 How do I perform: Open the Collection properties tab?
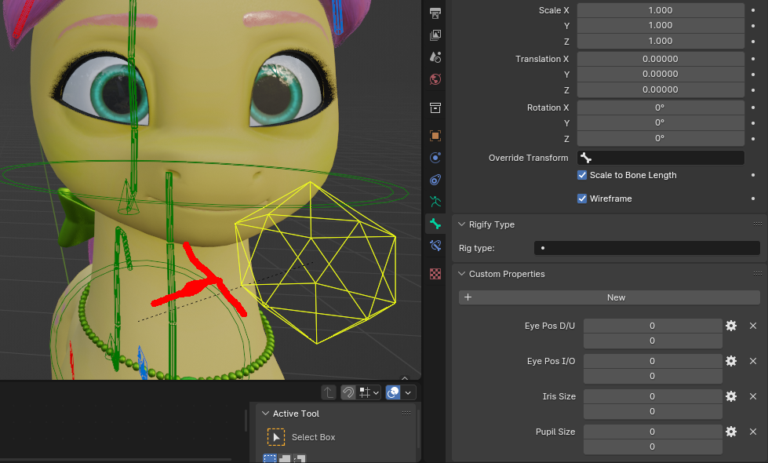point(435,108)
